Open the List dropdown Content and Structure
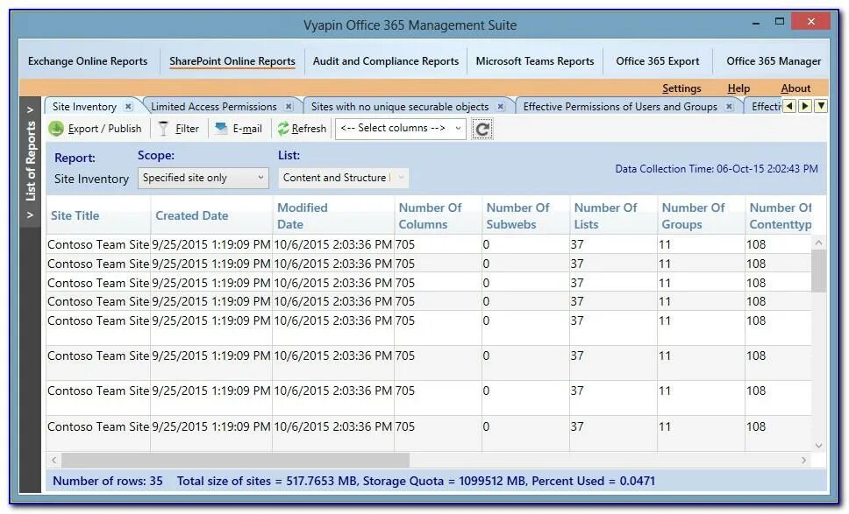This screenshot has height=514, width=849. (343, 178)
